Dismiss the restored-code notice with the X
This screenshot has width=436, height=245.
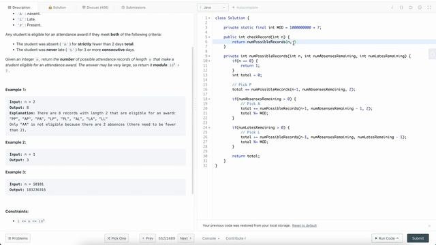coord(430,226)
